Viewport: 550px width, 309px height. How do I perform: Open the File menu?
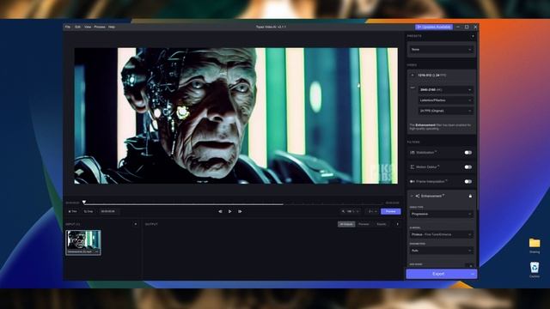[68, 27]
